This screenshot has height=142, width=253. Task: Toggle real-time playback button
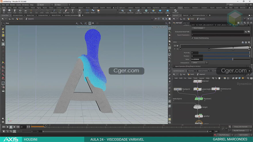tap(14, 131)
